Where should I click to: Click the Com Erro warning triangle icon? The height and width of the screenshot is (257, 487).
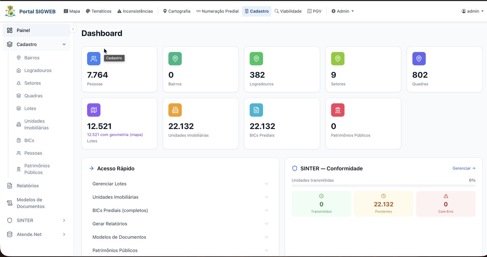click(x=446, y=196)
